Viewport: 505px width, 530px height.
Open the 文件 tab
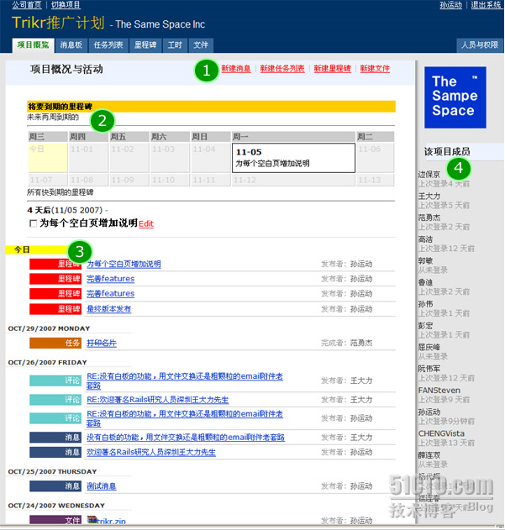pyautogui.click(x=201, y=45)
